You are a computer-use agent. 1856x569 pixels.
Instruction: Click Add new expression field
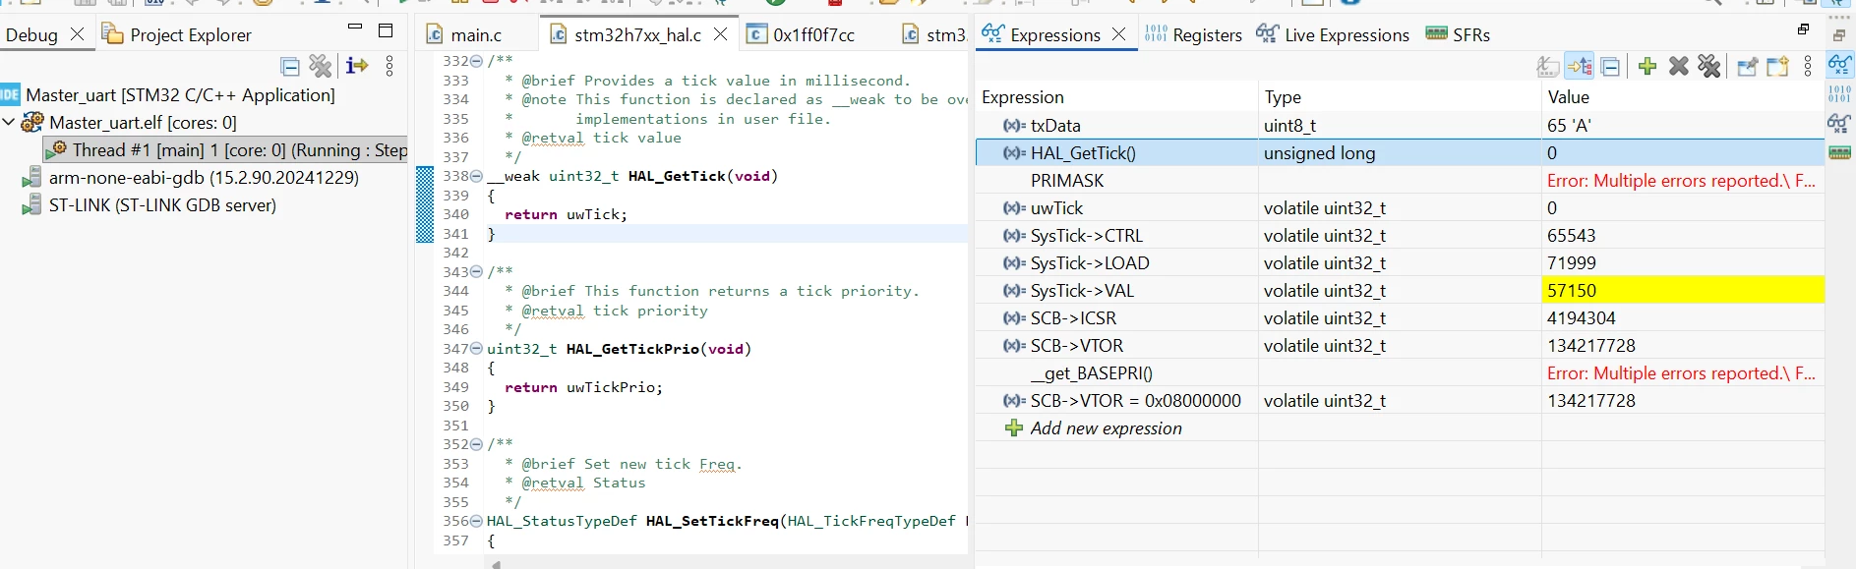1106,427
